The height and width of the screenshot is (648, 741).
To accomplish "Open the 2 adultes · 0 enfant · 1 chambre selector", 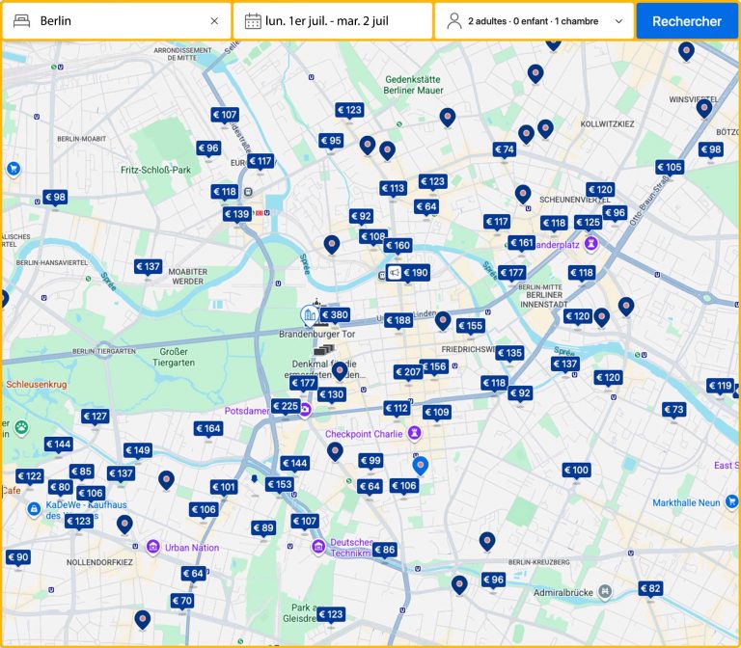I will tap(533, 21).
